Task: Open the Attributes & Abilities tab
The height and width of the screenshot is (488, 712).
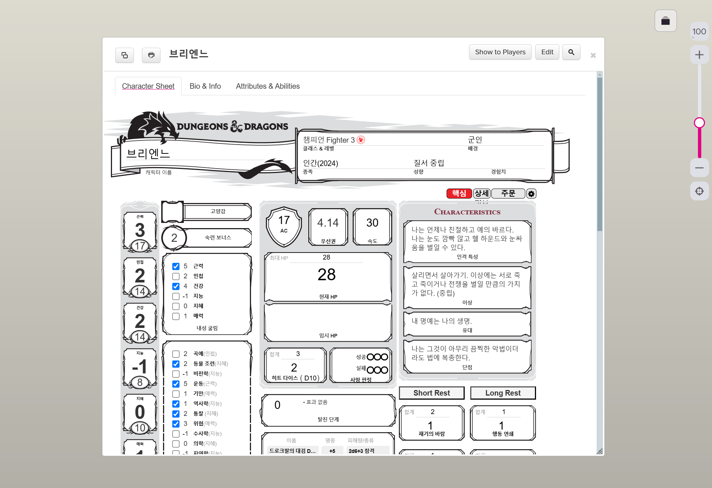Action: tap(268, 86)
